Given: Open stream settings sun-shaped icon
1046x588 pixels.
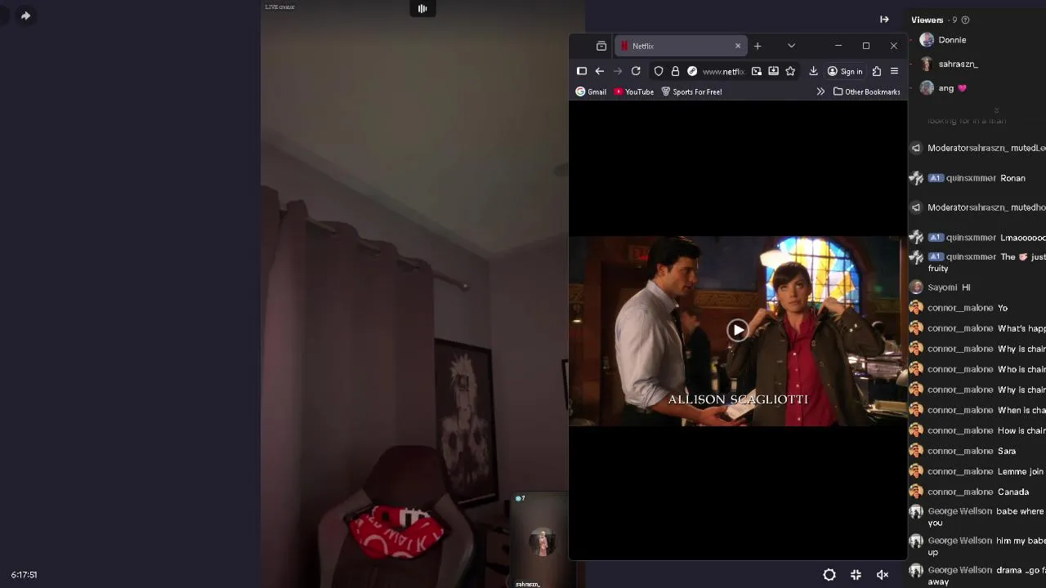Looking at the screenshot, I should (x=829, y=575).
